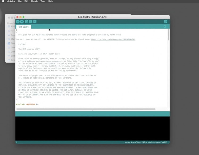Select AirDrop in the background Finder sidebar
Viewport: 199px width, 155px height.
[x=11, y=27]
